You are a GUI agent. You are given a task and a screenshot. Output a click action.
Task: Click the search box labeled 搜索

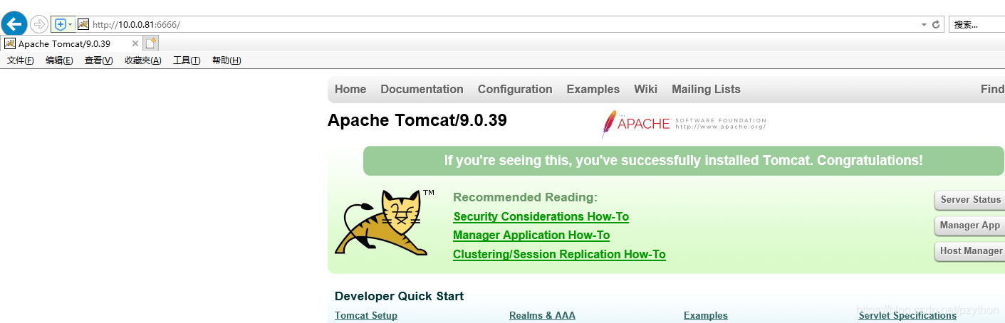977,24
